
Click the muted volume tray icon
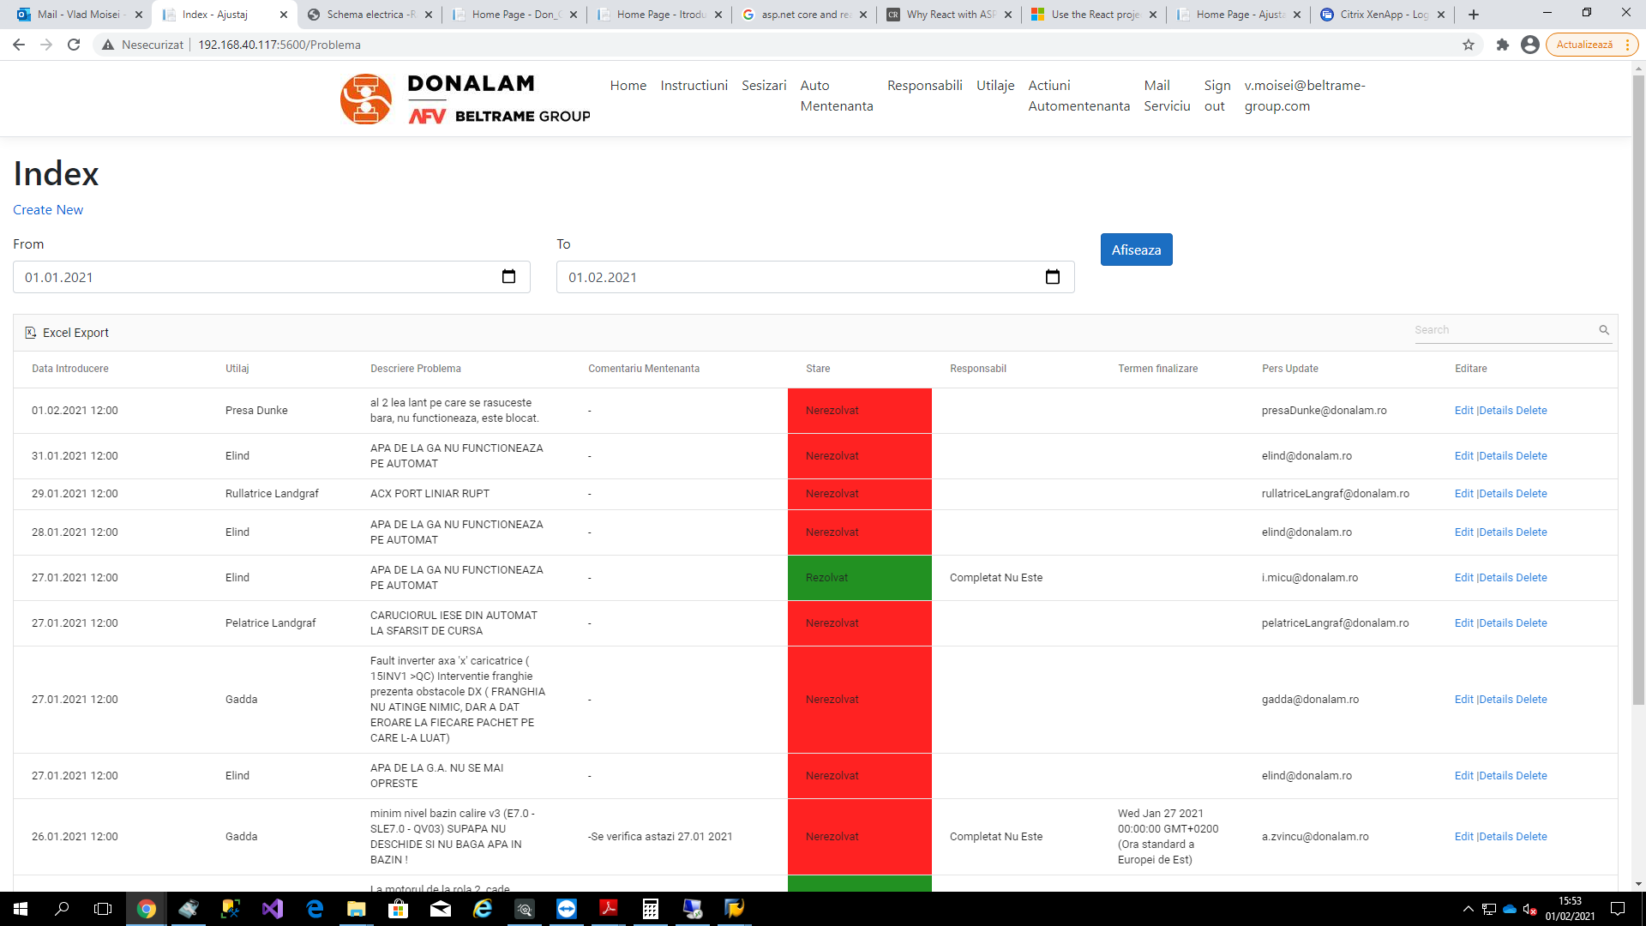pyautogui.click(x=1530, y=909)
